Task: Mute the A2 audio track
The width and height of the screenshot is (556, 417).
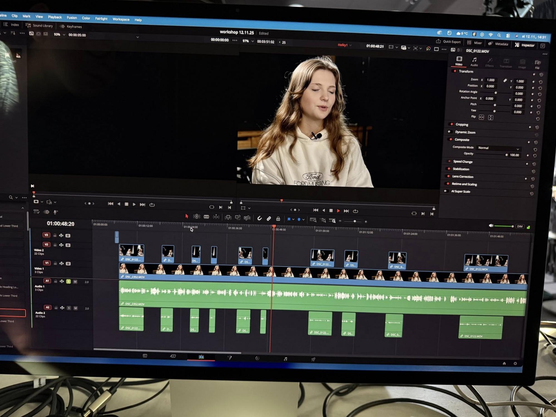Action: pyautogui.click(x=75, y=308)
